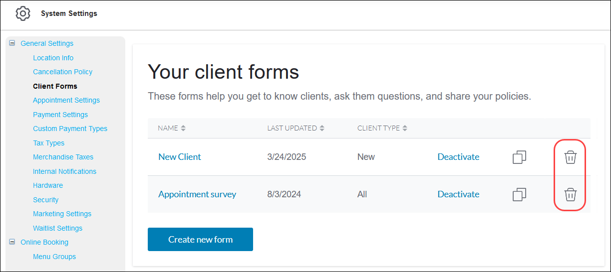611x272 pixels.
Task: Open Cancellation Policy settings
Action: coord(63,72)
